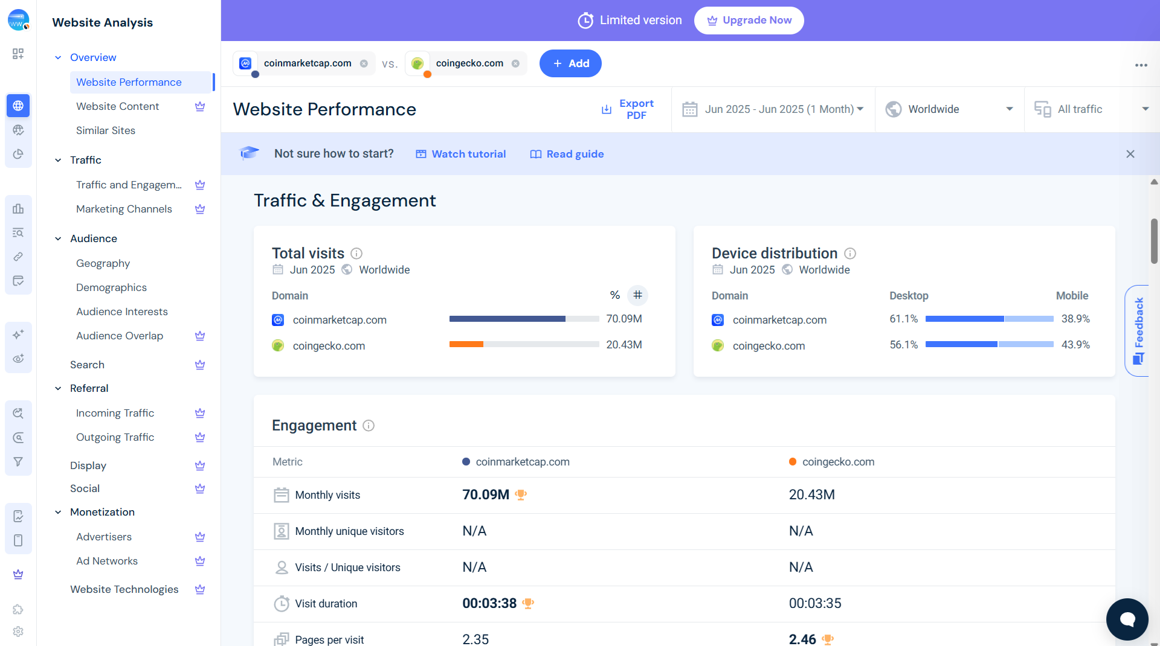Viewport: 1160px width, 646px height.
Task: Click the crown icon beside Website Technologies
Action: point(200,589)
